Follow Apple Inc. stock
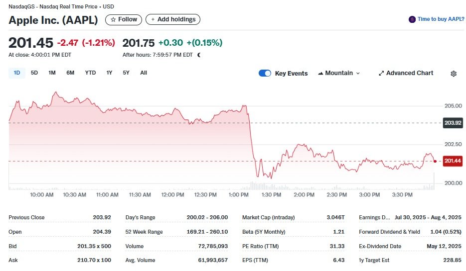466x271 pixels. point(124,19)
